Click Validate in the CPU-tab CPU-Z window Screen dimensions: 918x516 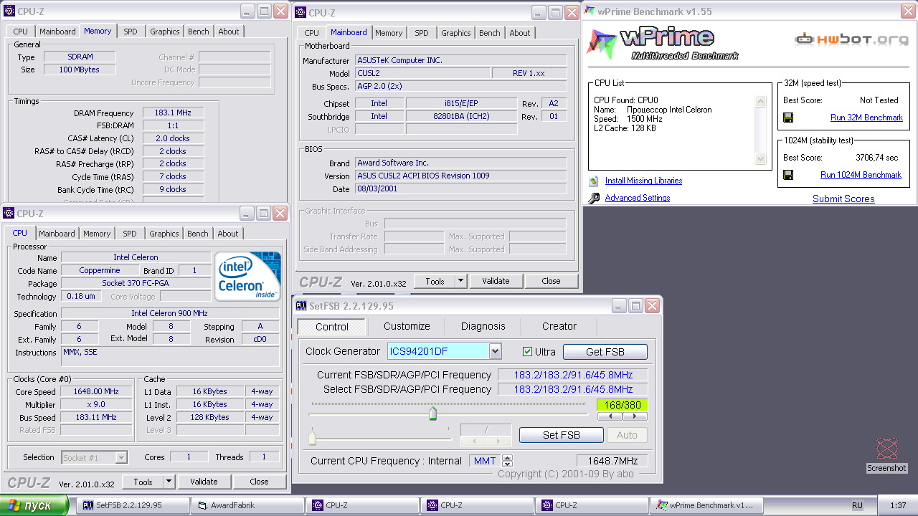point(204,482)
